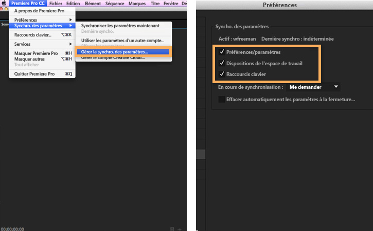Choose A propos de Premiere Pro
The height and width of the screenshot is (231, 373).
[42, 11]
